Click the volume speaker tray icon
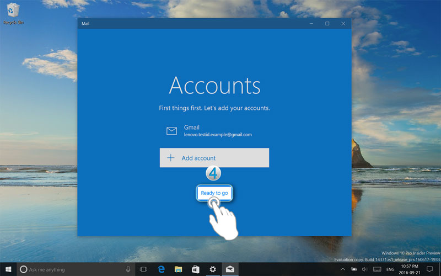This screenshot has height=276, width=441. 365,269
